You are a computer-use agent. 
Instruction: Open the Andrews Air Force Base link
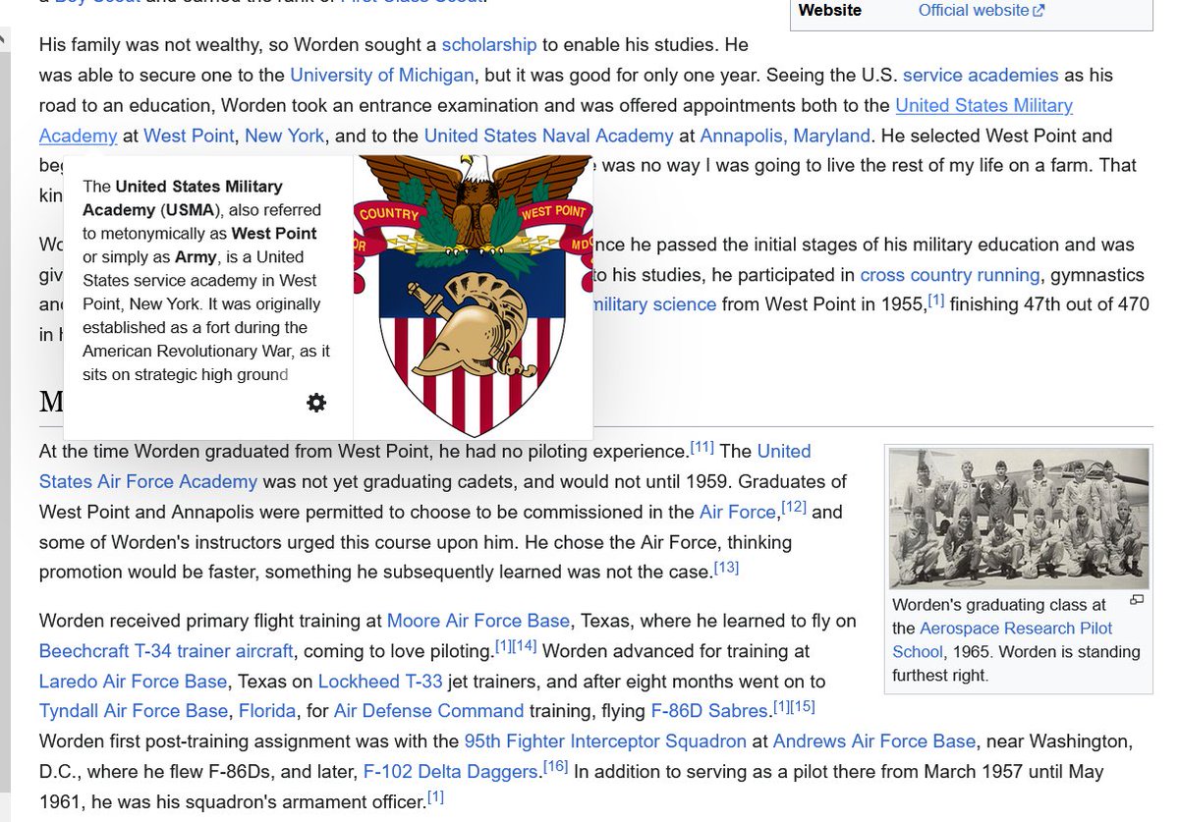pyautogui.click(x=874, y=741)
